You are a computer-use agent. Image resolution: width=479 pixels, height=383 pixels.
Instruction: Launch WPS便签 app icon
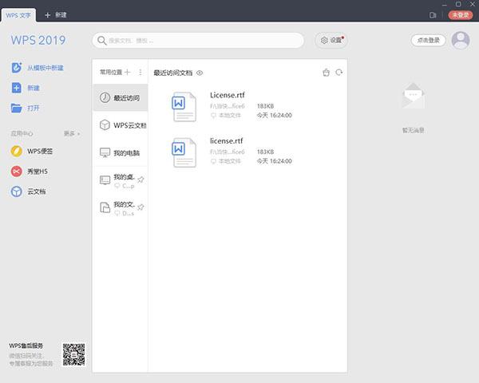(x=17, y=151)
